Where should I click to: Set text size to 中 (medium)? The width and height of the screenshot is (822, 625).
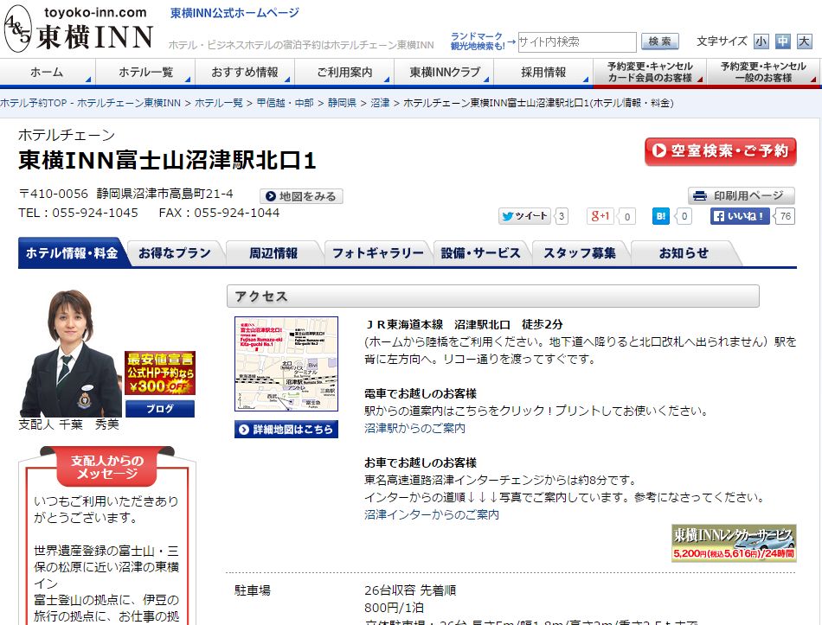point(783,41)
